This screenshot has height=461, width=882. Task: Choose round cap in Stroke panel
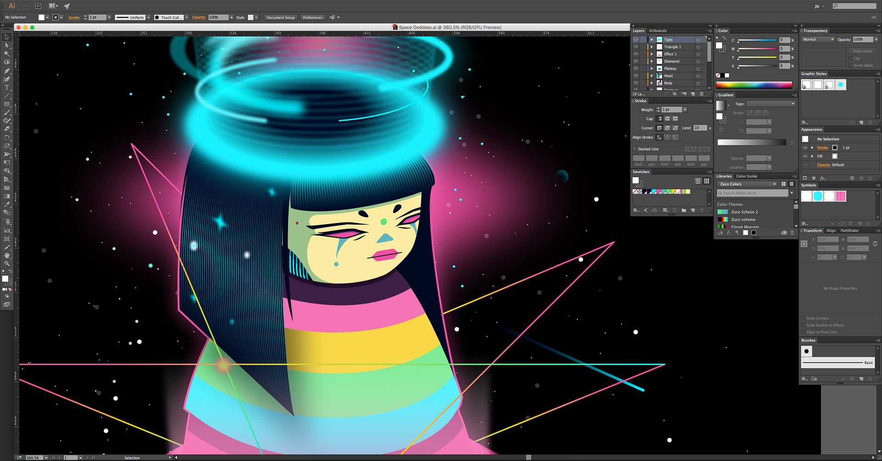click(667, 119)
